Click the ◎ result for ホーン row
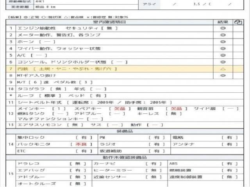Screen dimensions: 250x187 [x=223, y=42]
